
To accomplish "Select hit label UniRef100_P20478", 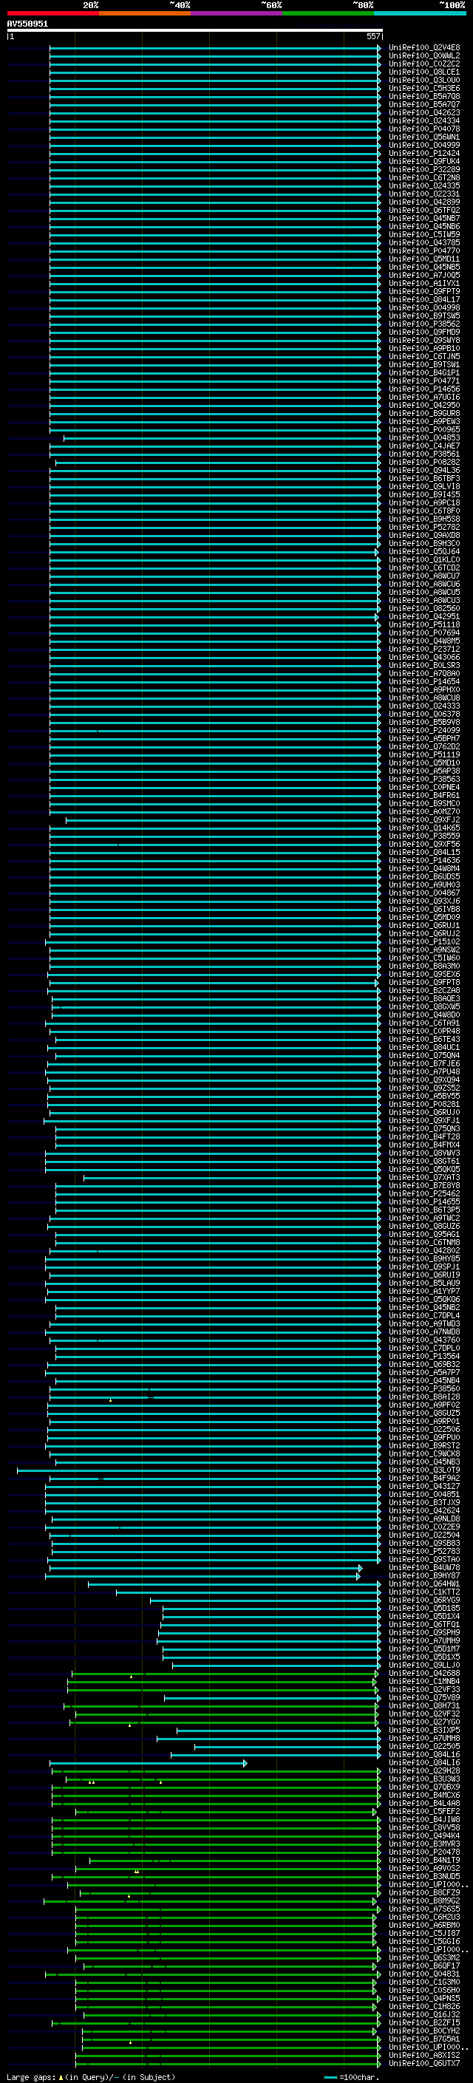I will (423, 1852).
